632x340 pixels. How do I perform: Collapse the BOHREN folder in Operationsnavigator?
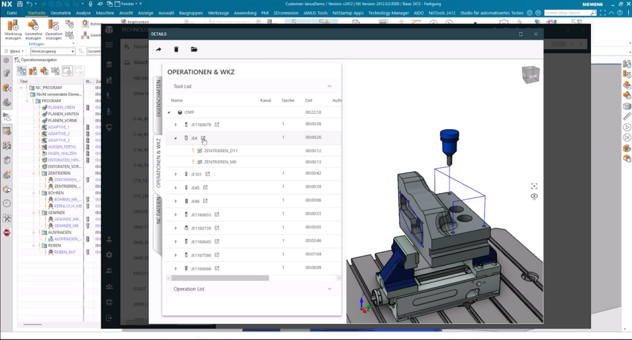coord(34,193)
